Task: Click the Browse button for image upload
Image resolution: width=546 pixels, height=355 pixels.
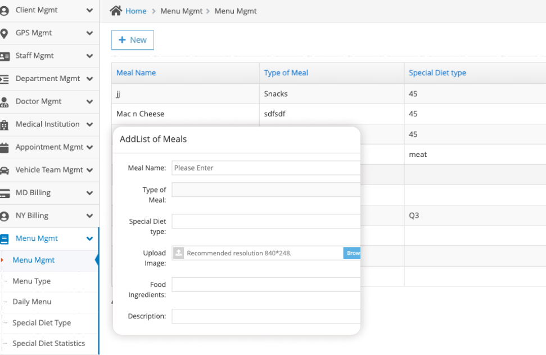Action: click(353, 253)
